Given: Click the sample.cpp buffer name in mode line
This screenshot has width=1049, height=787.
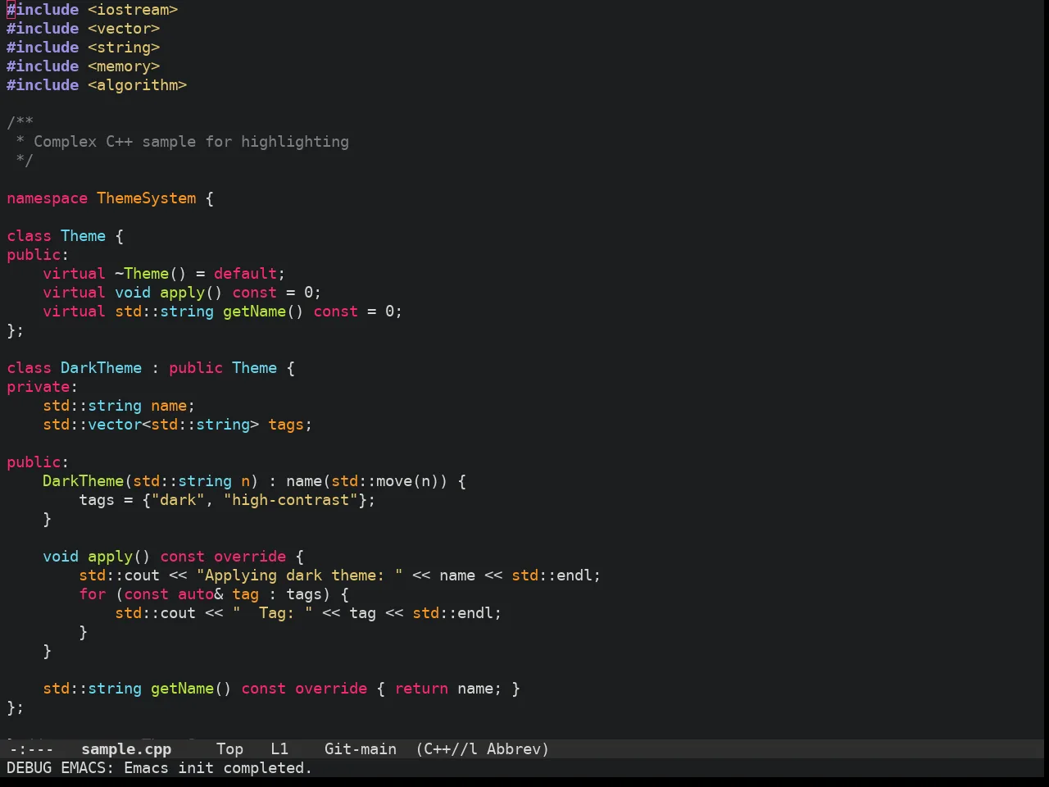Looking at the screenshot, I should [126, 749].
